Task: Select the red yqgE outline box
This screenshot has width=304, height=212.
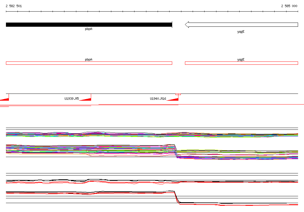Action: pyautogui.click(x=241, y=63)
